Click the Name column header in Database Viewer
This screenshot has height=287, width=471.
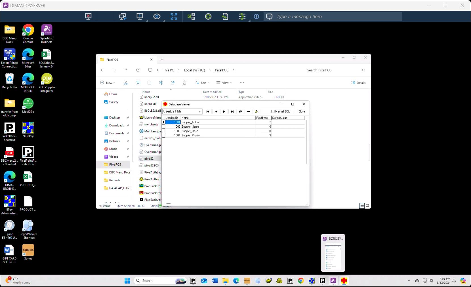218,118
